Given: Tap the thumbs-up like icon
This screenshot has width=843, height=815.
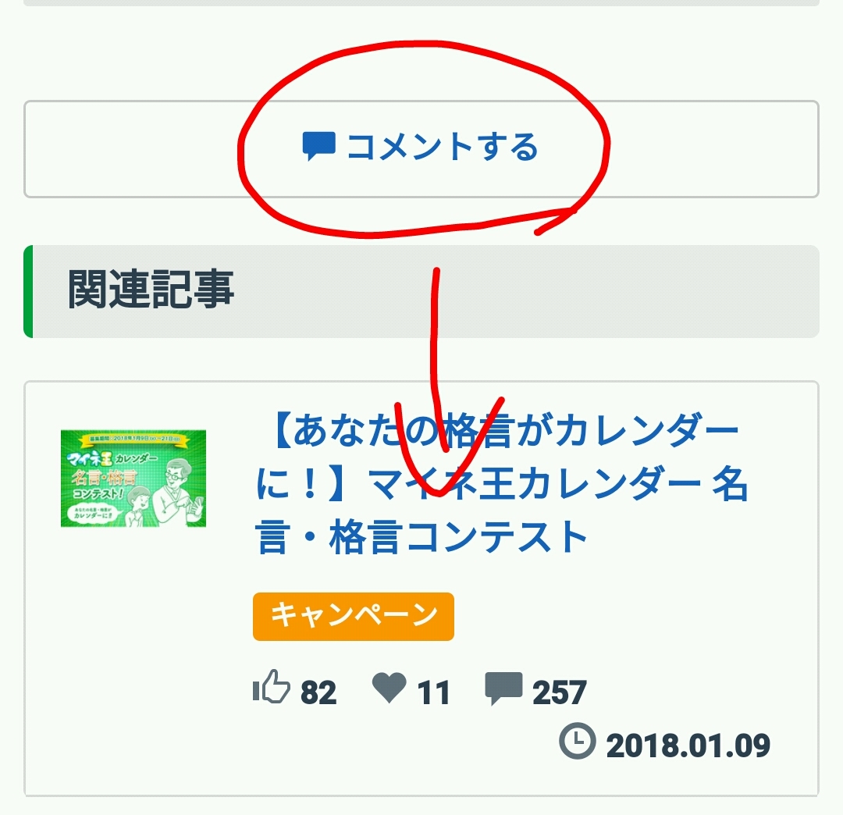Looking at the screenshot, I should (271, 686).
